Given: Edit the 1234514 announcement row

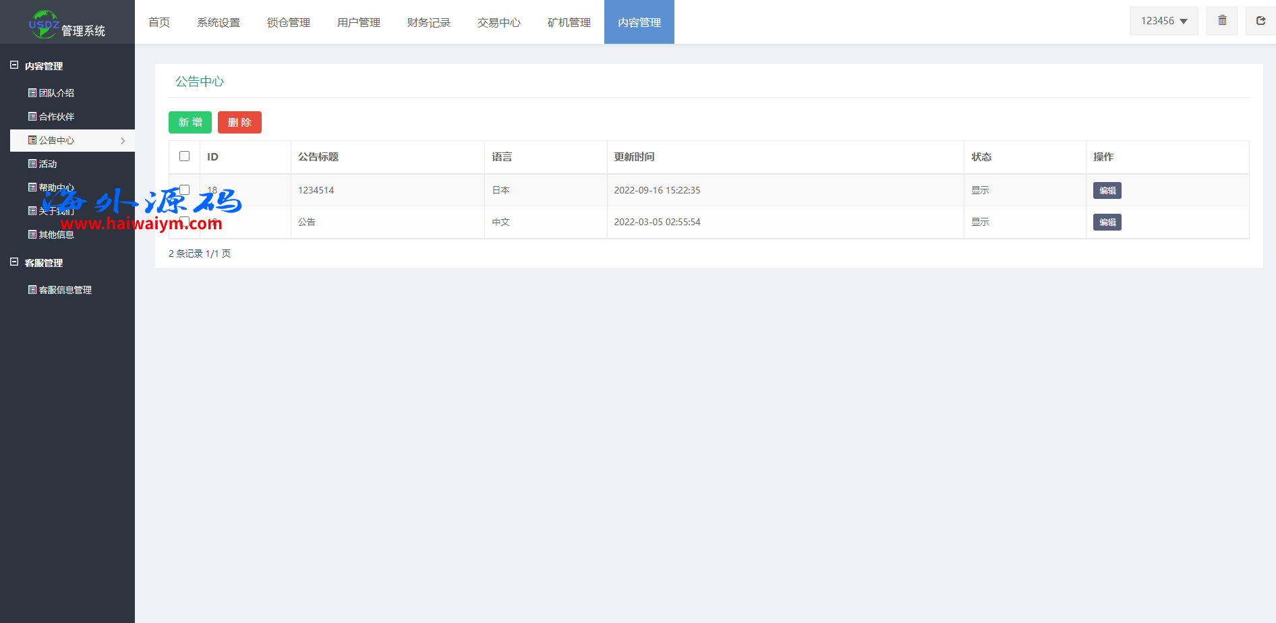Looking at the screenshot, I should (x=1107, y=191).
